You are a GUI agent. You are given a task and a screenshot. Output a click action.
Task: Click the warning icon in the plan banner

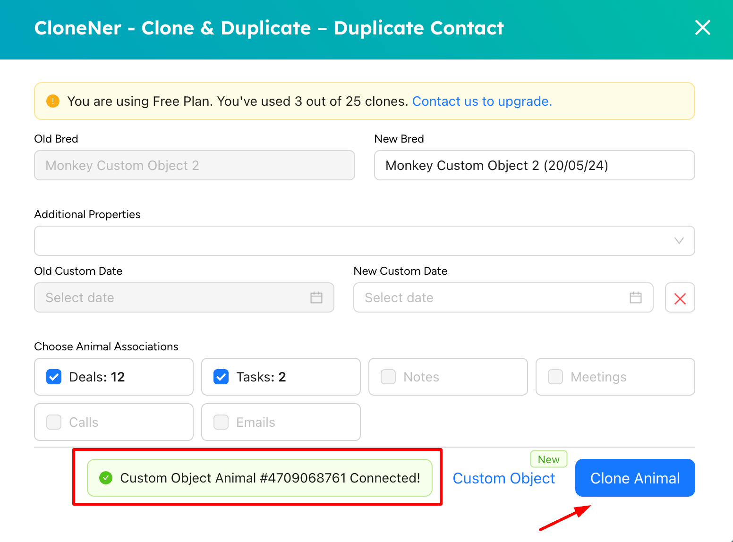click(x=52, y=101)
